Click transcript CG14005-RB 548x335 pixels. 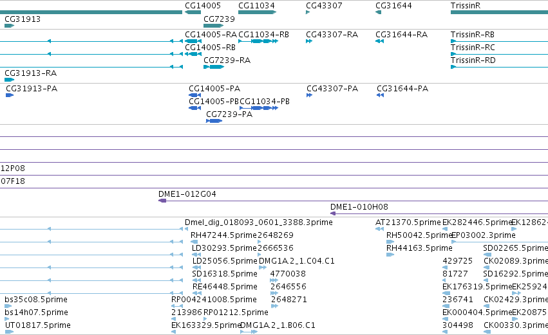193,54
